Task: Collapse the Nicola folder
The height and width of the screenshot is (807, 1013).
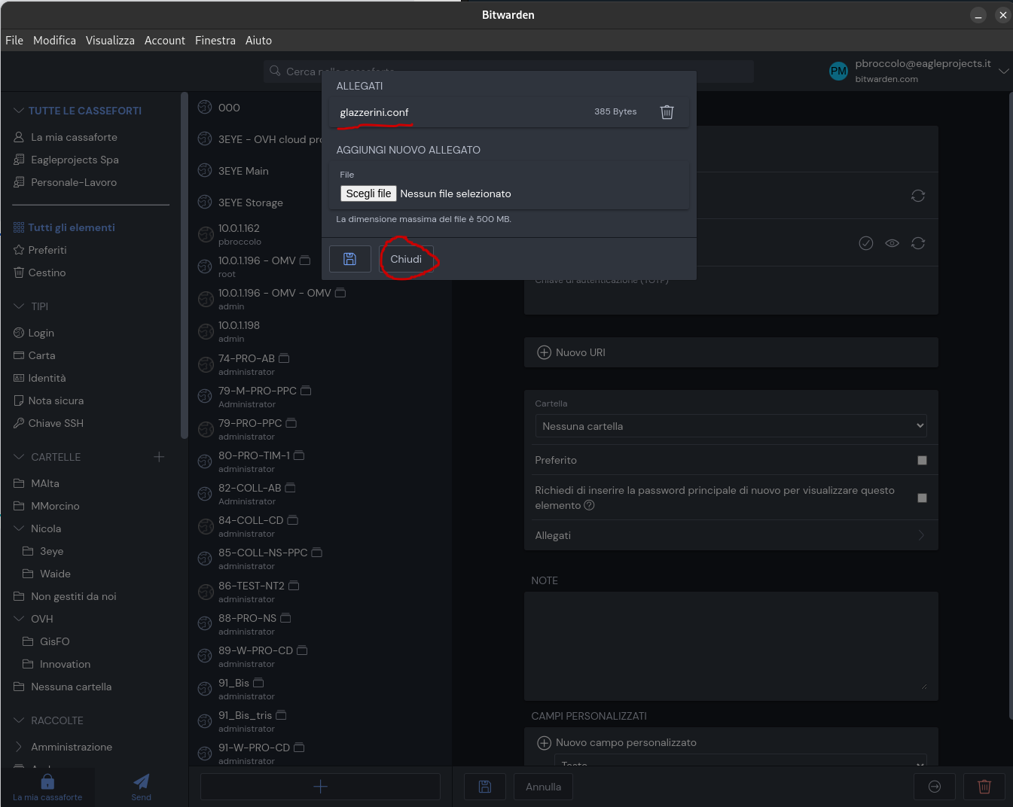Action: tap(20, 528)
